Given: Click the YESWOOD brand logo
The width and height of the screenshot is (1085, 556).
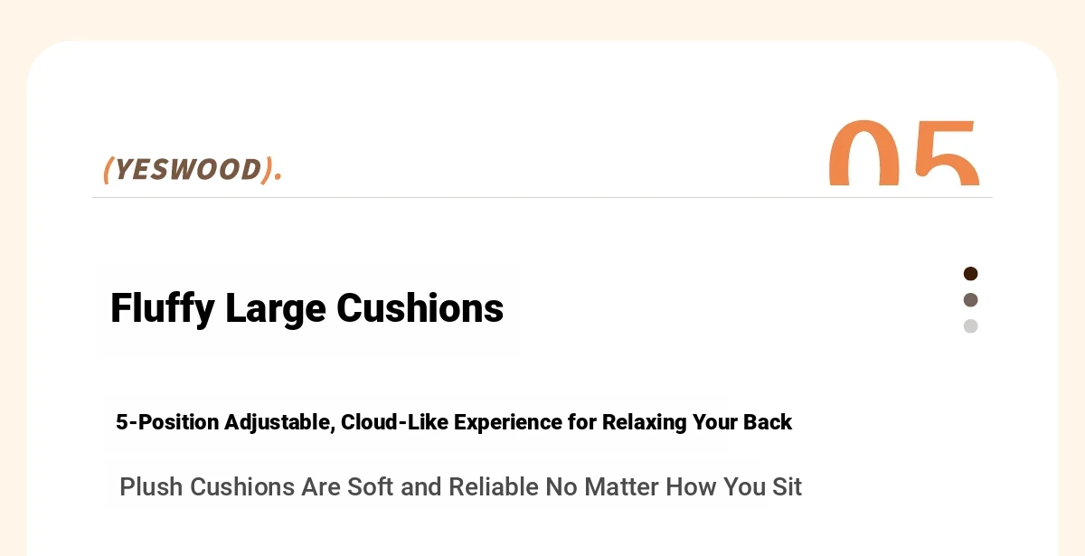Looking at the screenshot, I should (x=192, y=168).
